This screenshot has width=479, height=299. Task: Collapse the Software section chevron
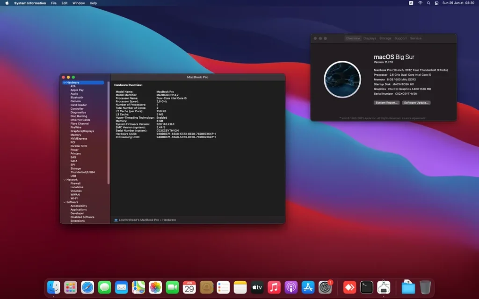(65, 202)
